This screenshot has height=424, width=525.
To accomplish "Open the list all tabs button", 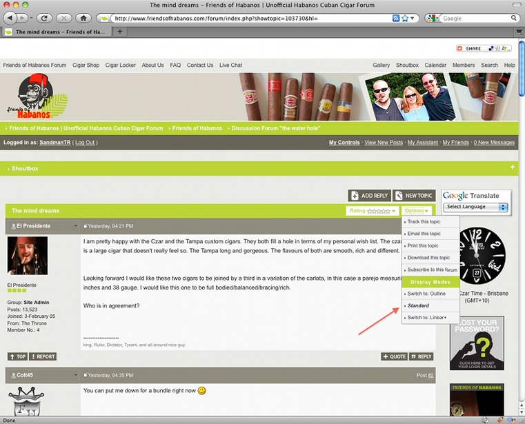I will [519, 32].
